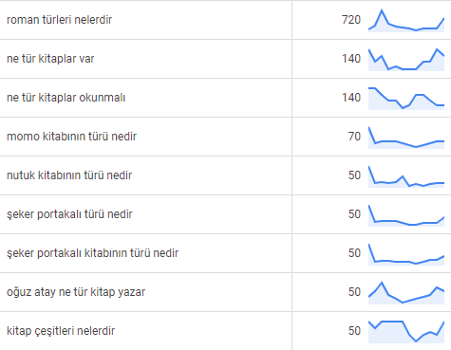Image resolution: width=451 pixels, height=350 pixels.
Task: Click search volume 720 value
Action: point(351,20)
